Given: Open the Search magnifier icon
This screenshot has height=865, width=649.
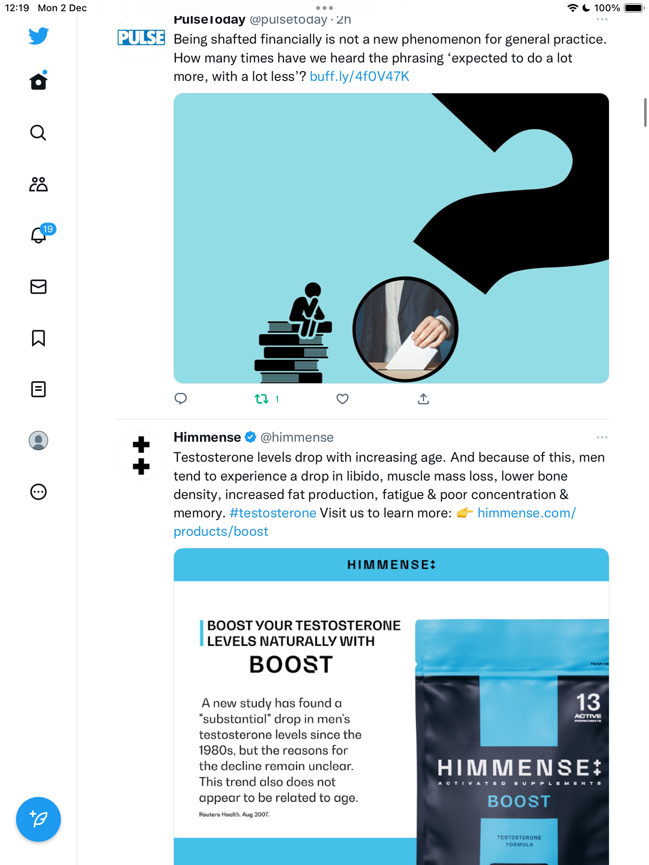Looking at the screenshot, I should pyautogui.click(x=38, y=133).
